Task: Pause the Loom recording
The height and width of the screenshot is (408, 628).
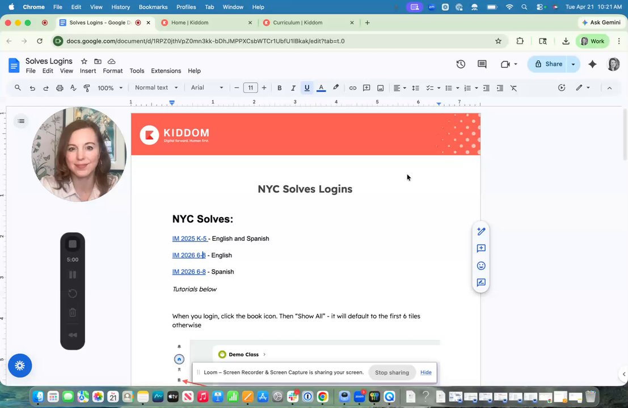Action: coord(73,275)
